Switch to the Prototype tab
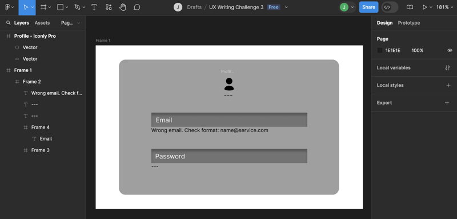457x219 pixels. [409, 23]
